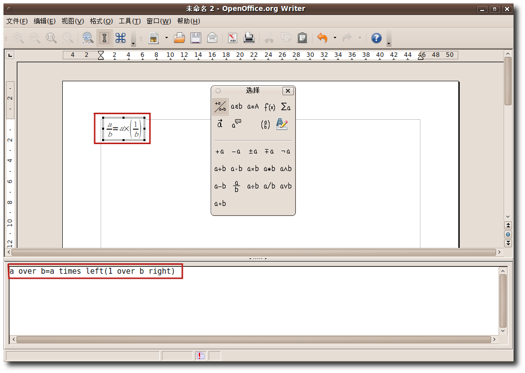
Task: Click the Undo arrow icon
Action: (322, 38)
